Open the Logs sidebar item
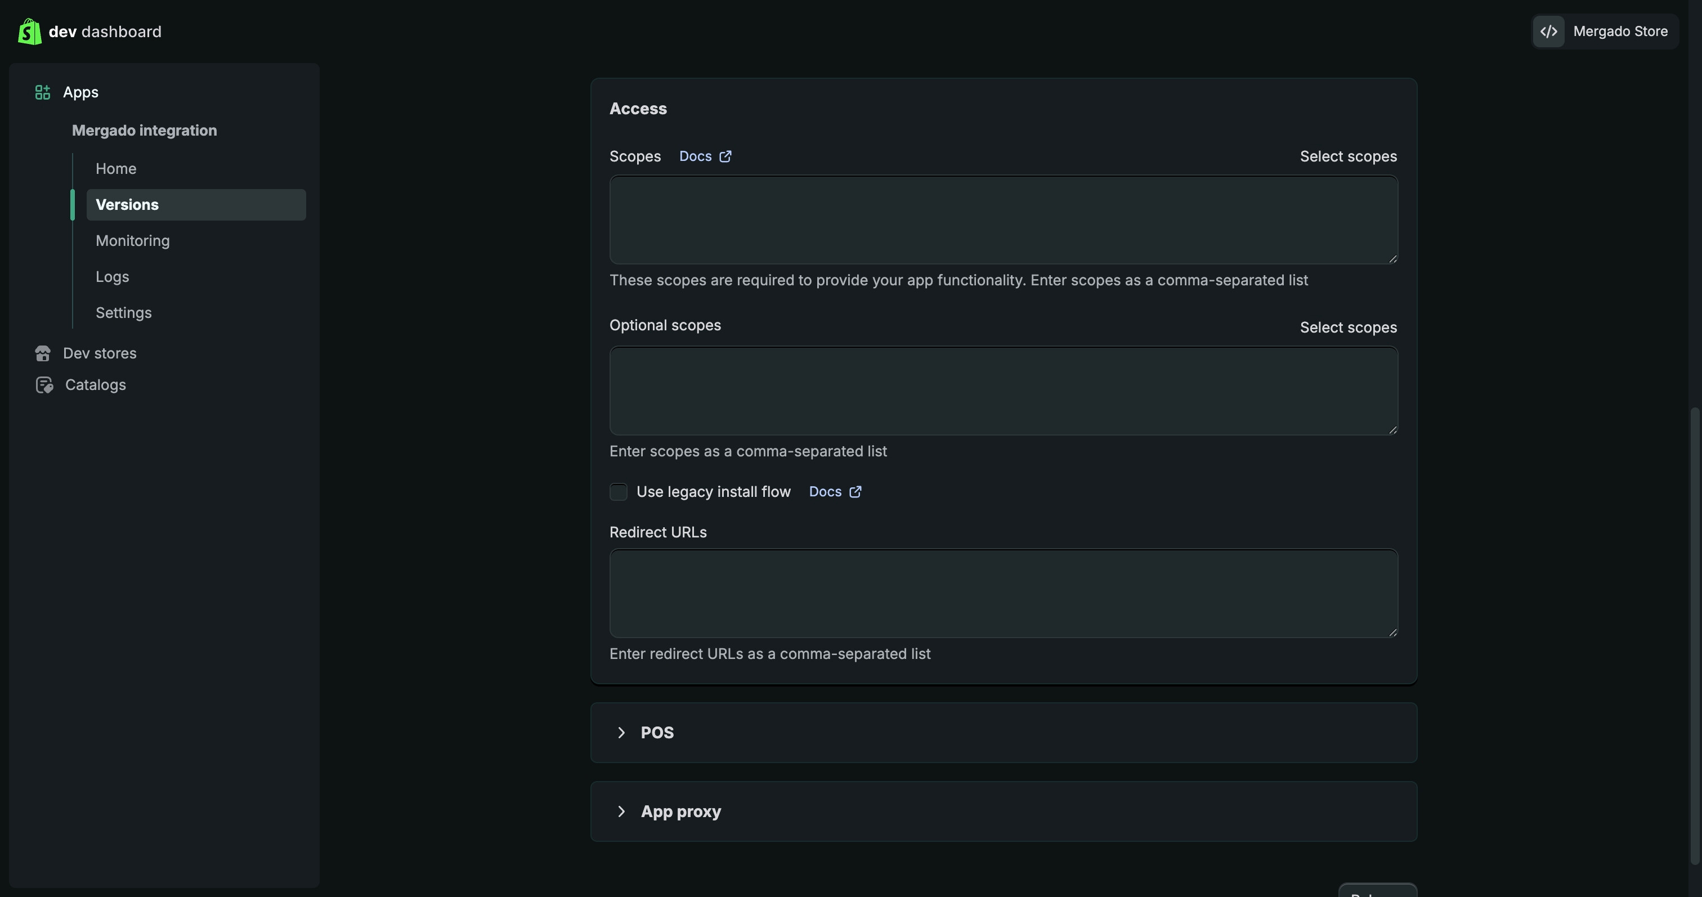Viewport: 1702px width, 897px height. [113, 277]
